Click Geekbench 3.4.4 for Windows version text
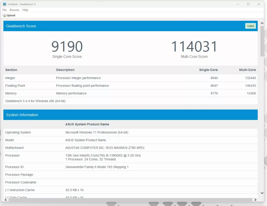This screenshot has width=267, height=206. (x=35, y=101)
